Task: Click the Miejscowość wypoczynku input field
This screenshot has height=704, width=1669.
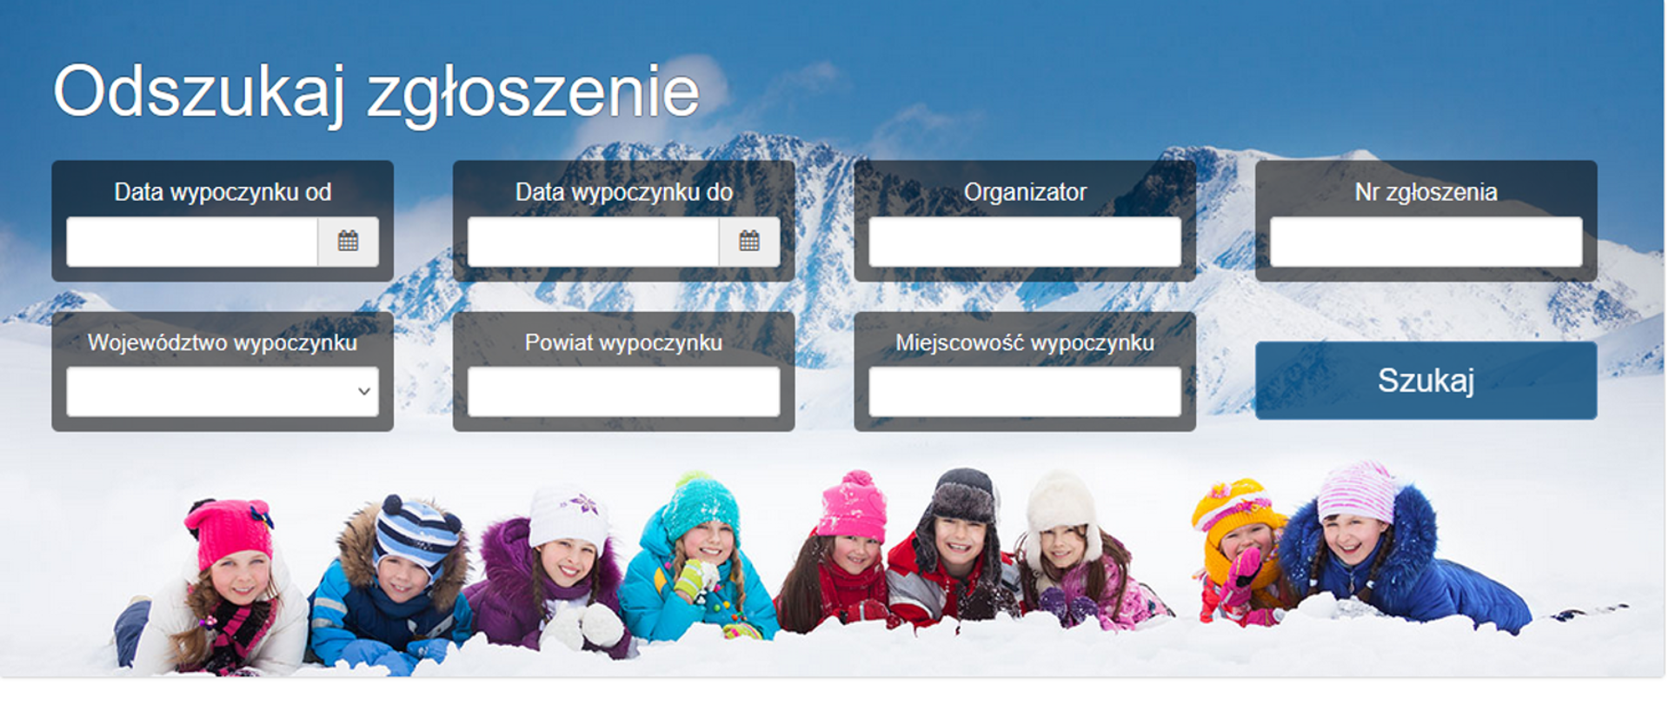Action: [1025, 392]
